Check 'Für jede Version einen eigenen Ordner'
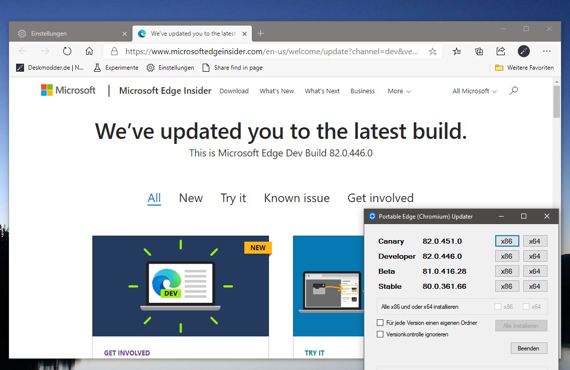Screen dimensions: 570x370 click(380, 323)
